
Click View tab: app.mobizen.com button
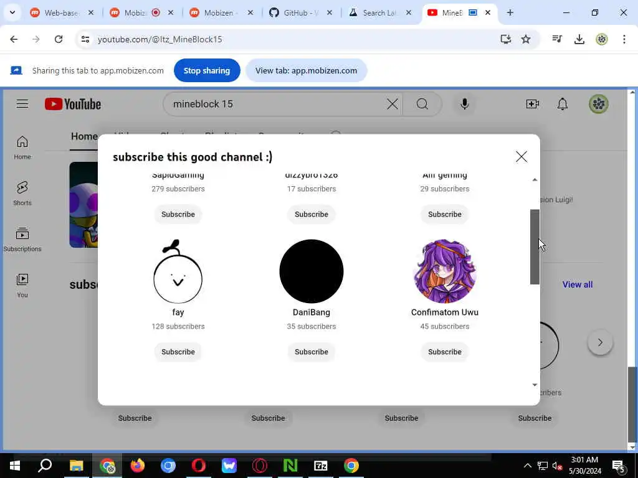pos(306,70)
